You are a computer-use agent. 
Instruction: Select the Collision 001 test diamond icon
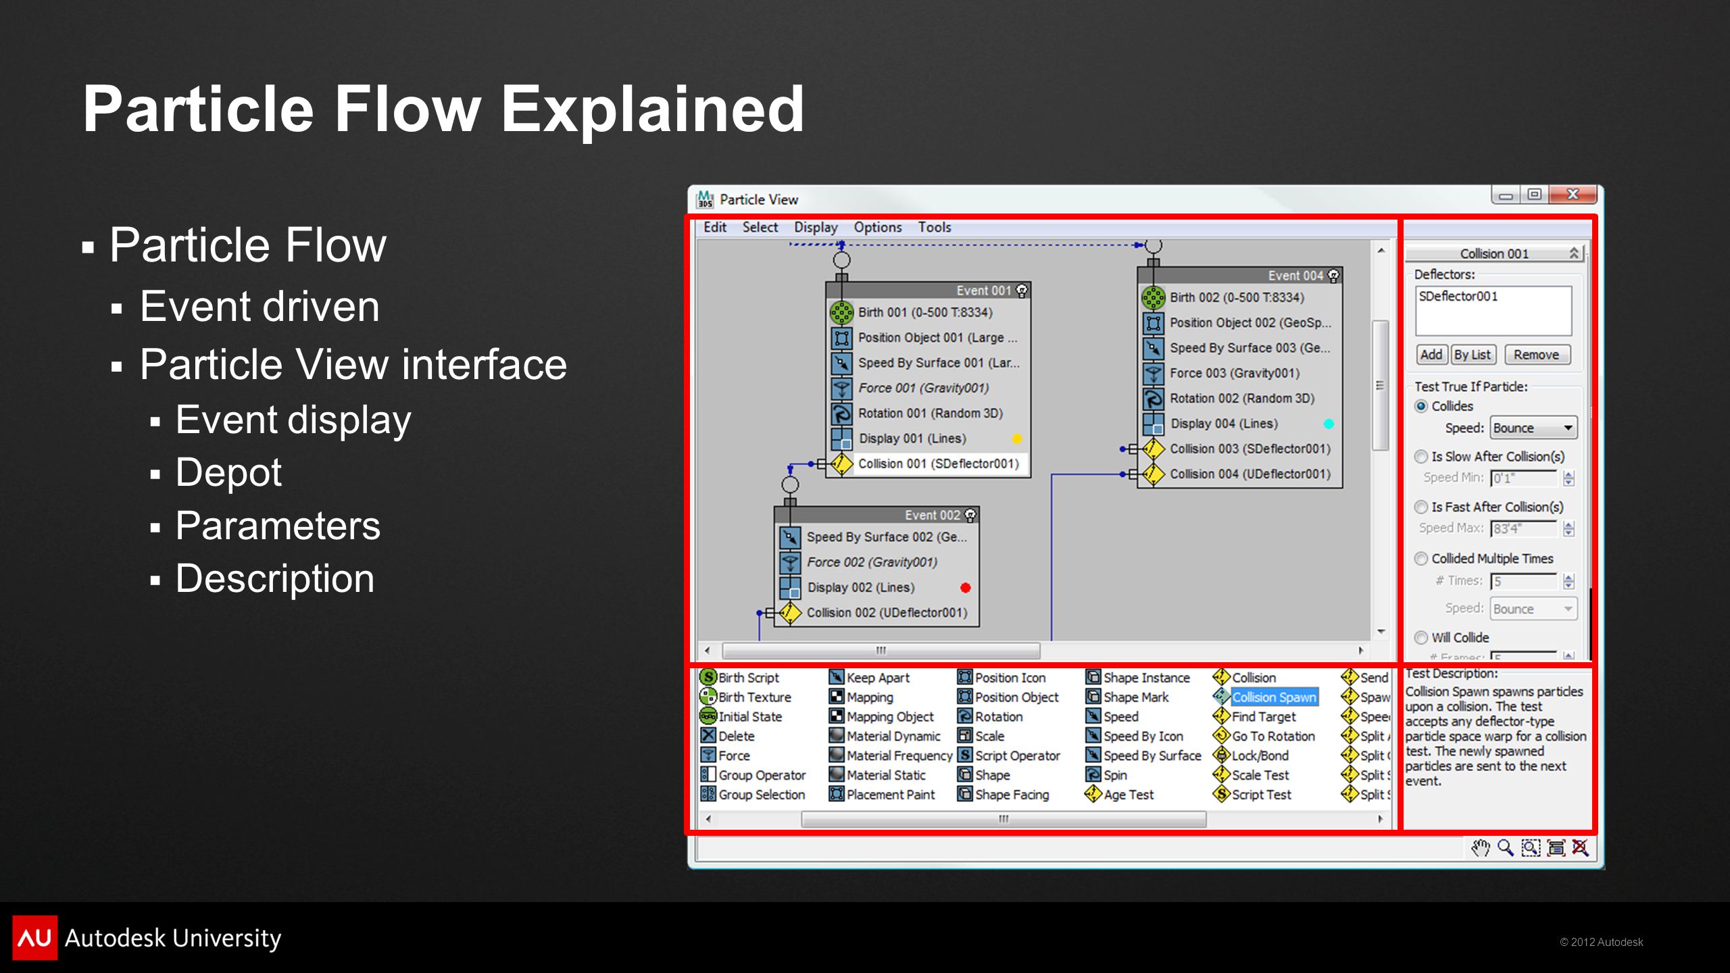(841, 464)
